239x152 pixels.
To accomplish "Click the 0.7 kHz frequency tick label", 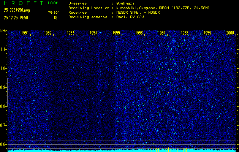I will pos(3,125).
